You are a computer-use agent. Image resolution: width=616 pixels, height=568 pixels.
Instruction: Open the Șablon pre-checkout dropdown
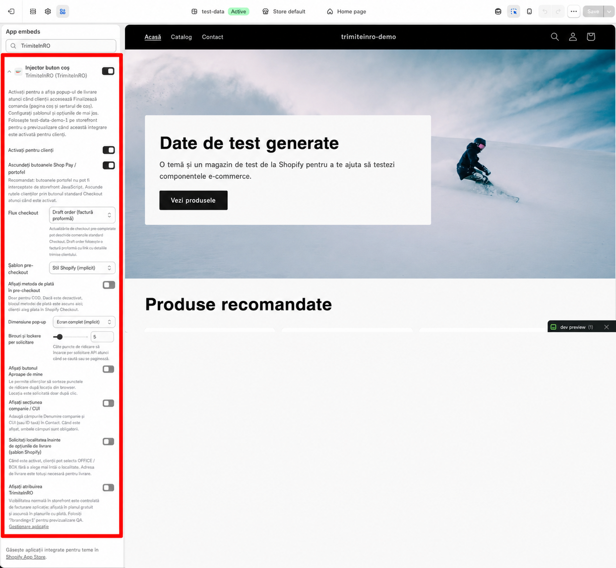82,268
